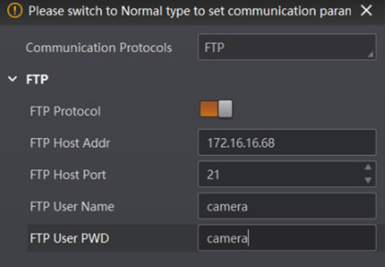Viewport: 385px width, 267px height.
Task: Click the FTP Host Port number field
Action: pos(278,174)
